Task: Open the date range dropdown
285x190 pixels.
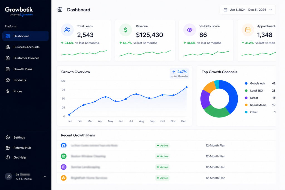Action: pyautogui.click(x=247, y=10)
